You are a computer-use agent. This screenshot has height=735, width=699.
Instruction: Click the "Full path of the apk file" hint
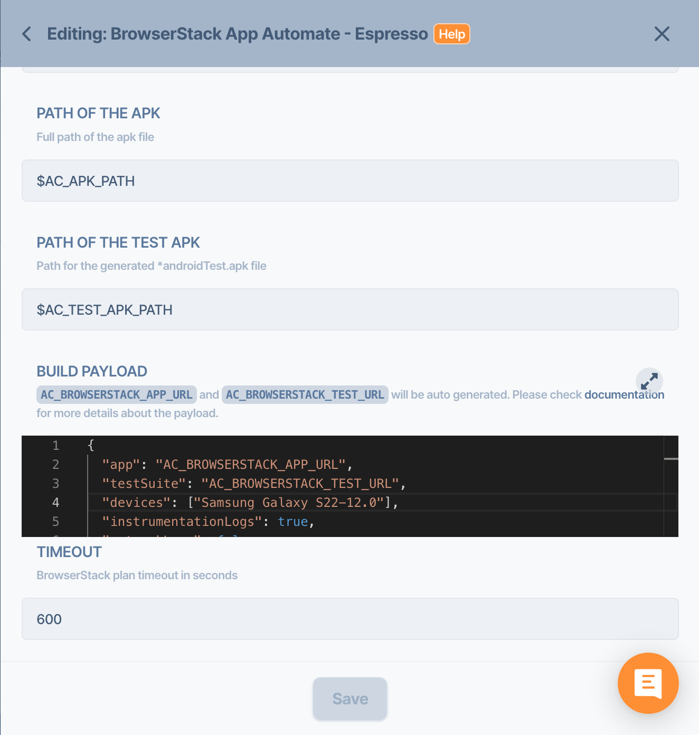(96, 137)
